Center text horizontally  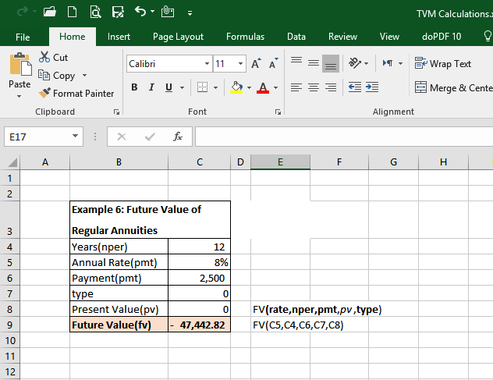[x=314, y=87]
